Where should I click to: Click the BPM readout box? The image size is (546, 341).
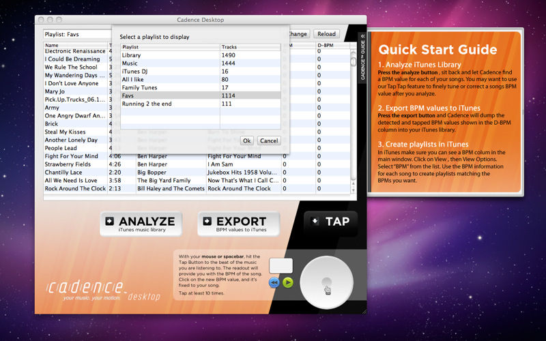[281, 266]
